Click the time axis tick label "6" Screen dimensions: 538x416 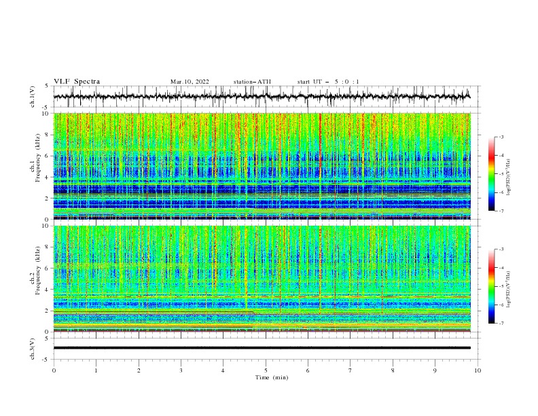[308, 370]
